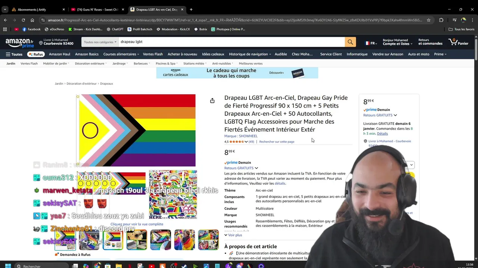Click Demandez à Rufus button

(x=73, y=255)
